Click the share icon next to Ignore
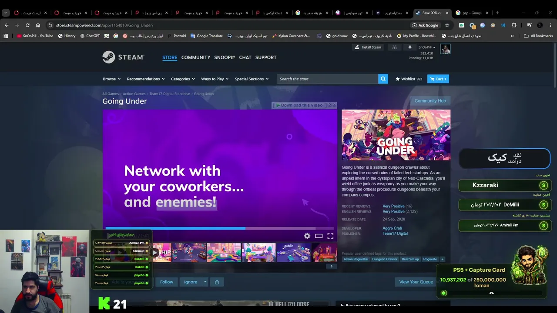The image size is (557, 313). coord(217,282)
